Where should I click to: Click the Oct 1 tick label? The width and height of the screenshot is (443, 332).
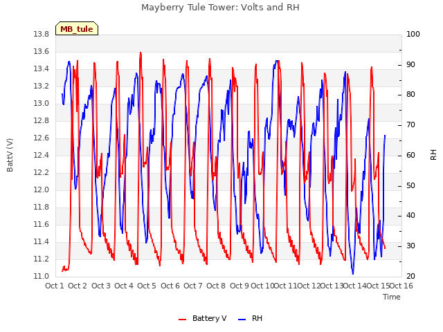(55, 286)
